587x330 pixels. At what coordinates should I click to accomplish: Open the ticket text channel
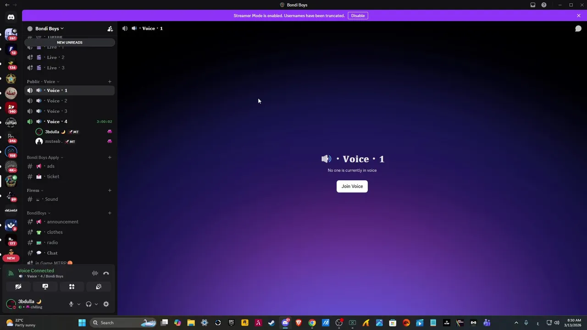point(70,176)
